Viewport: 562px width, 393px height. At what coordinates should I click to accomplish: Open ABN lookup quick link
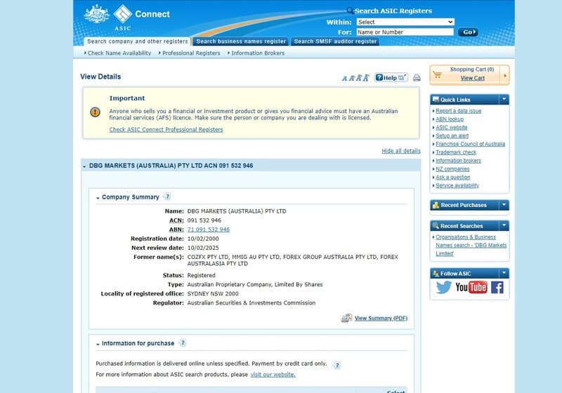450,119
